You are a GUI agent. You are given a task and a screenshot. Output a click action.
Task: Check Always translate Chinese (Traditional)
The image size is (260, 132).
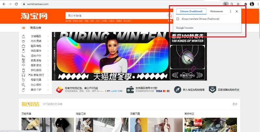[178, 19]
